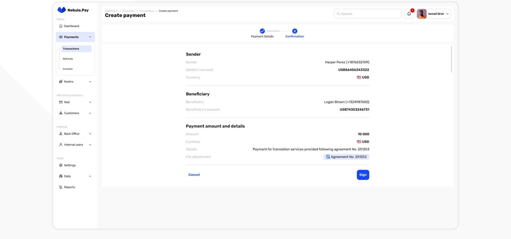
Task: Focus the Search input field
Action: [370, 14]
